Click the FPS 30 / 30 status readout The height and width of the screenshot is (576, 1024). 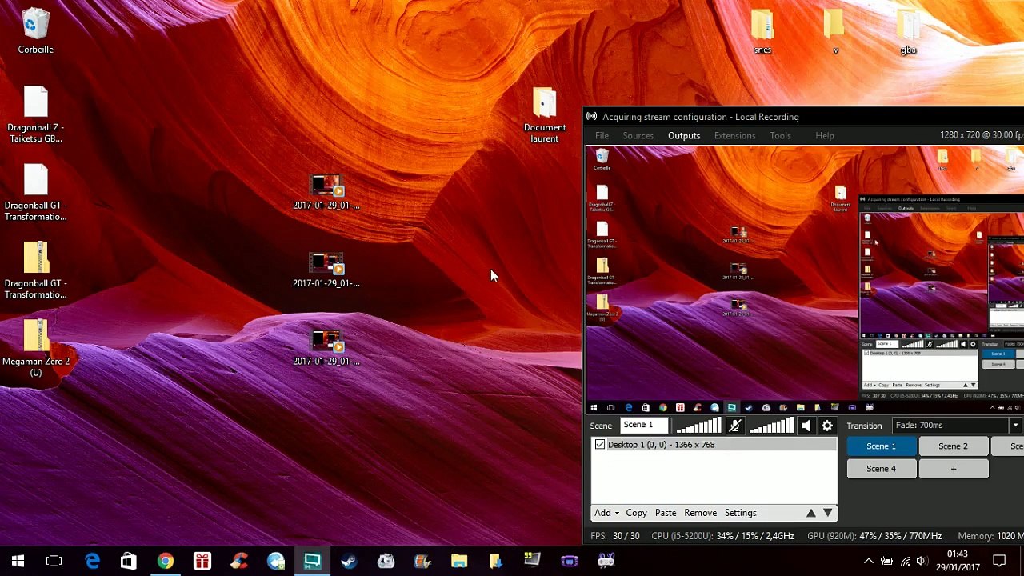click(615, 536)
